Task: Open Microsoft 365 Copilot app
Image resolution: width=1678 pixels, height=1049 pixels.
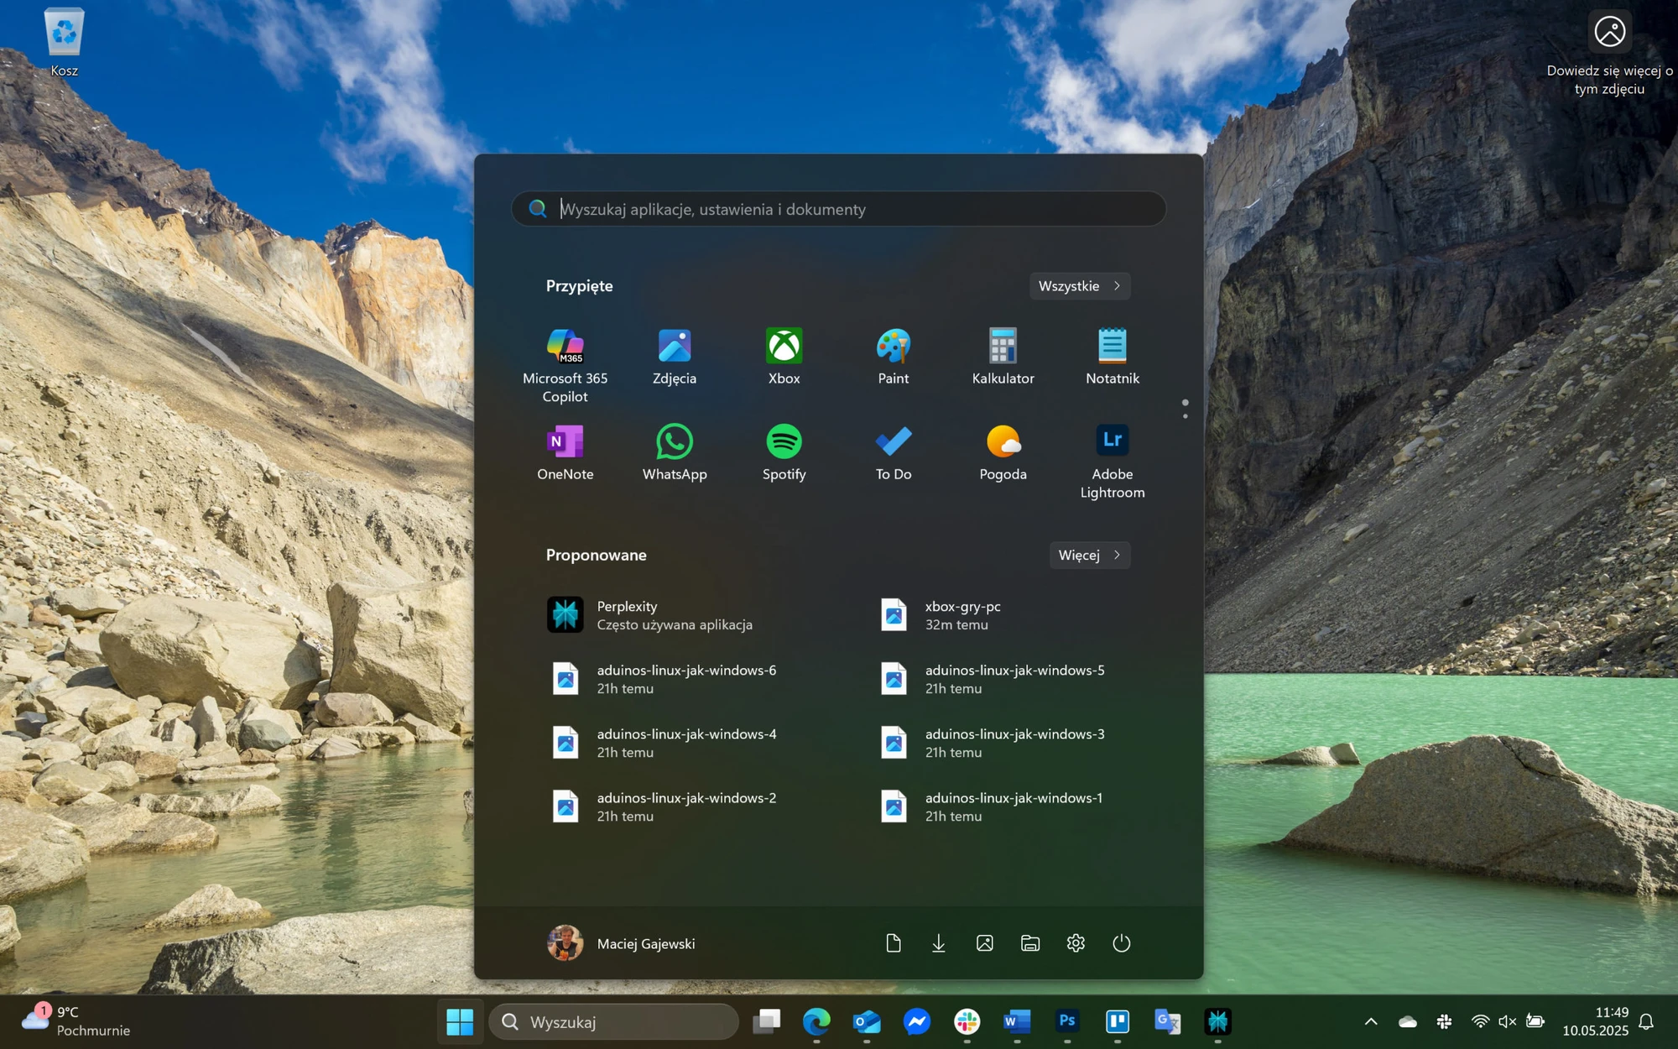Action: (x=565, y=366)
